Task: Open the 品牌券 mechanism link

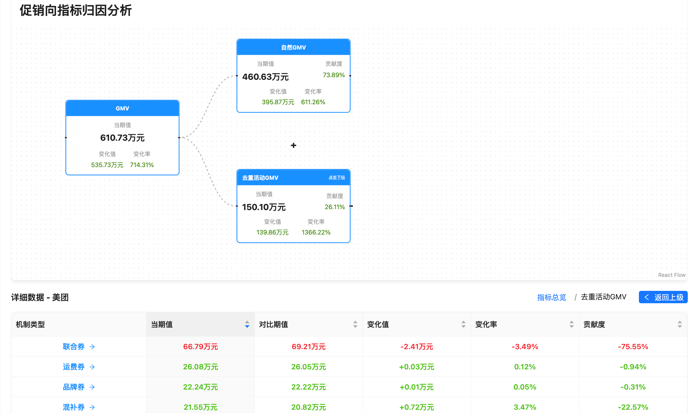Action: click(74, 387)
